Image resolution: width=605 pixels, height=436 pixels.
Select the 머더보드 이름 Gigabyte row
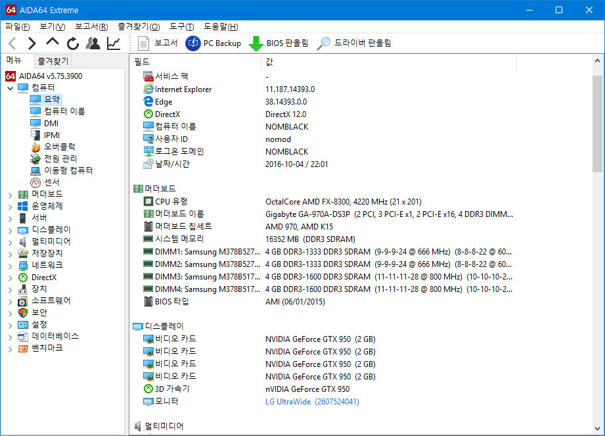coord(323,214)
